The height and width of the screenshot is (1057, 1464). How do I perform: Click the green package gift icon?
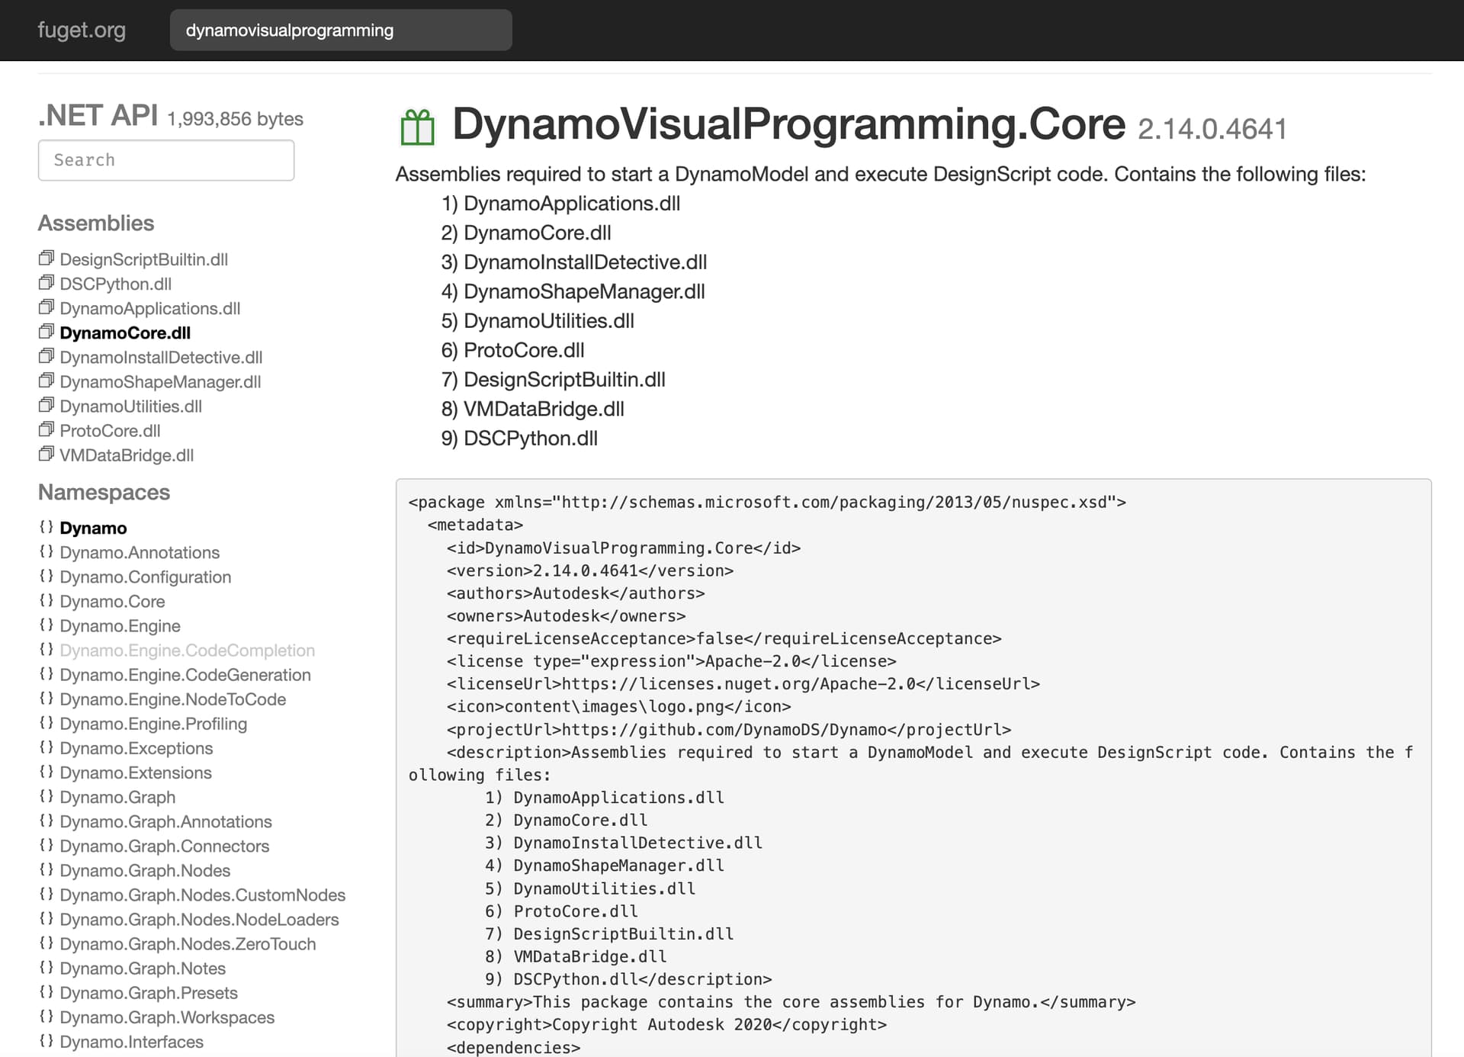[417, 127]
